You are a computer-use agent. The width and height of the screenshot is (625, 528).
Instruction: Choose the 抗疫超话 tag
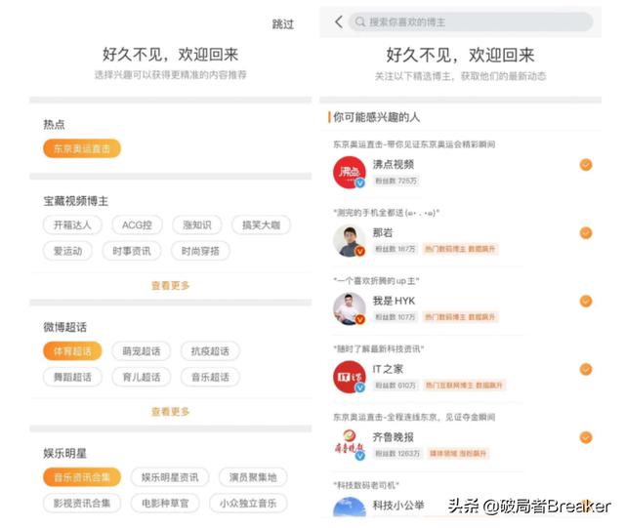tap(210, 351)
